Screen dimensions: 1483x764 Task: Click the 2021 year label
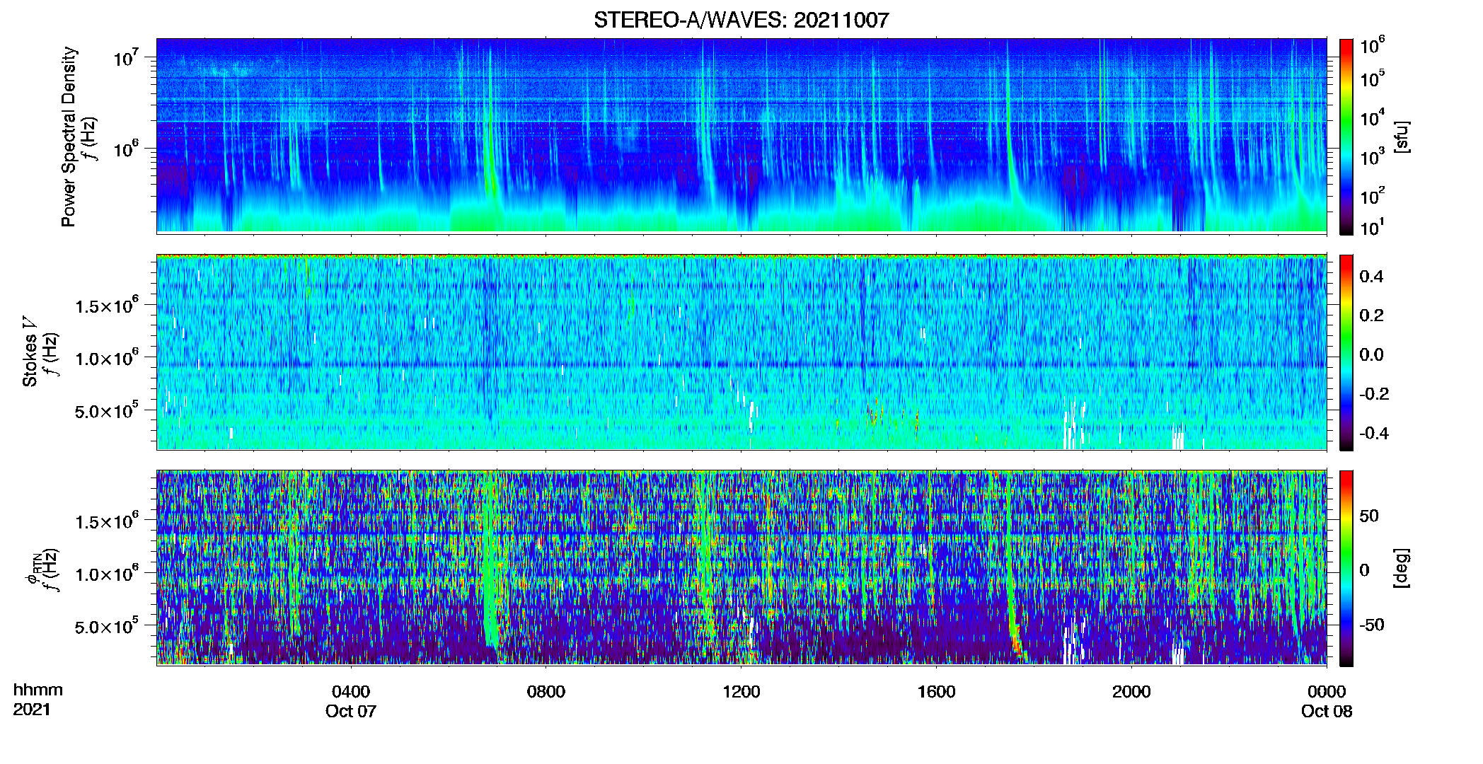(x=32, y=710)
